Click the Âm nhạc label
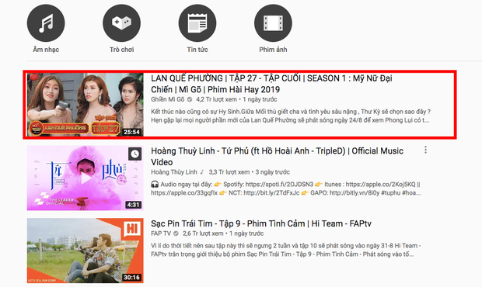 click(x=46, y=50)
